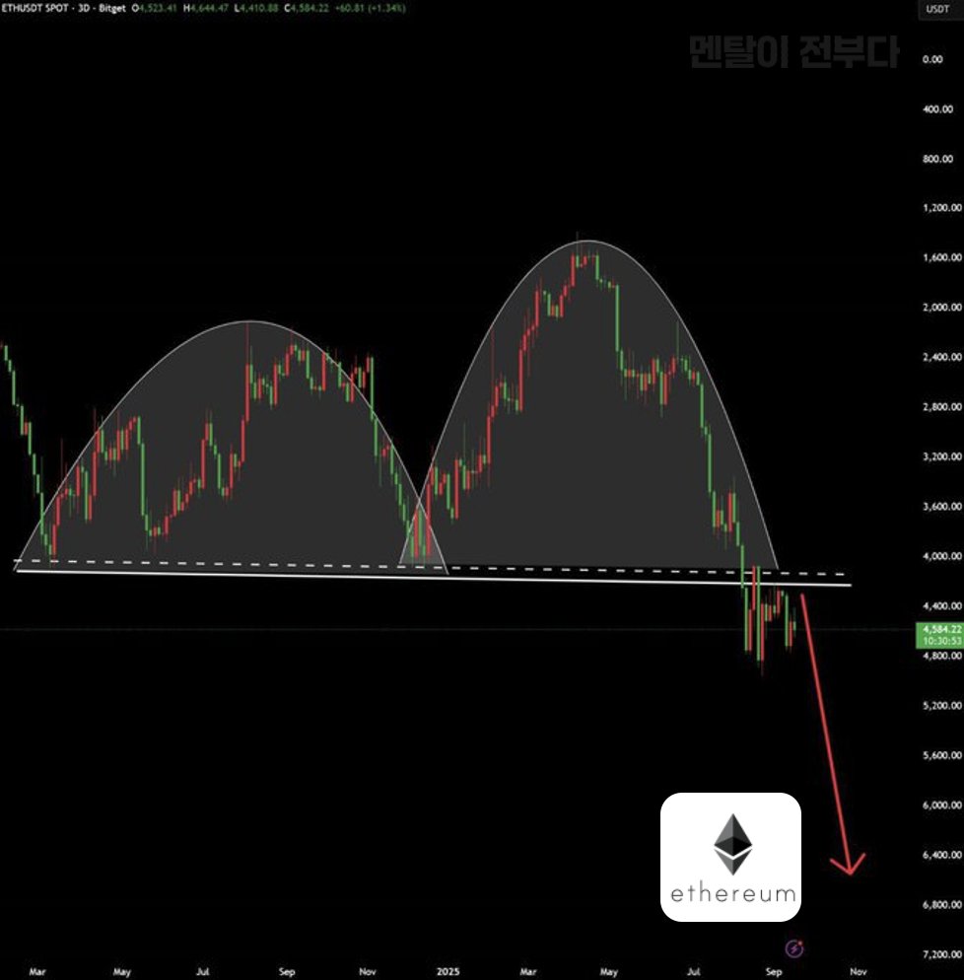Screen dimensions: 964x980
Task: Click the high value H4,644.47
Action: (206, 8)
